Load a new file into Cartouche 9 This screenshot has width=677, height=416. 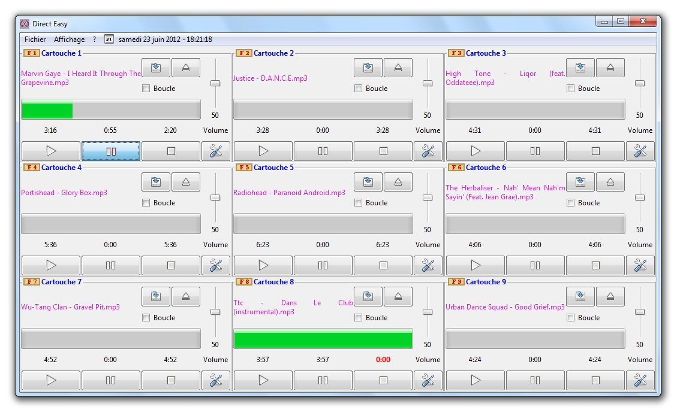(x=580, y=296)
